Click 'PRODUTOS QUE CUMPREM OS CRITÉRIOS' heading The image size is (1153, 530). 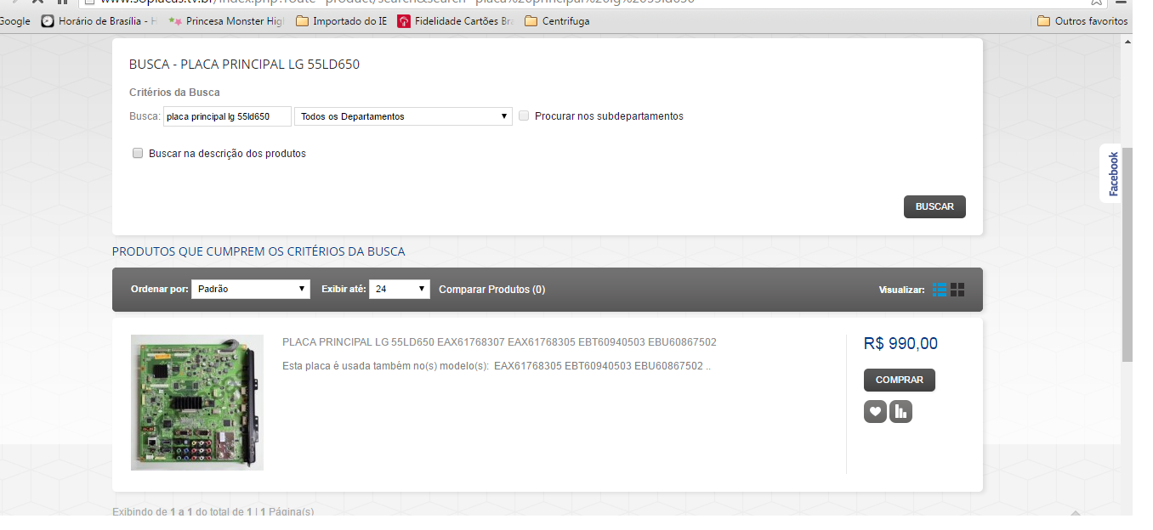coord(258,251)
